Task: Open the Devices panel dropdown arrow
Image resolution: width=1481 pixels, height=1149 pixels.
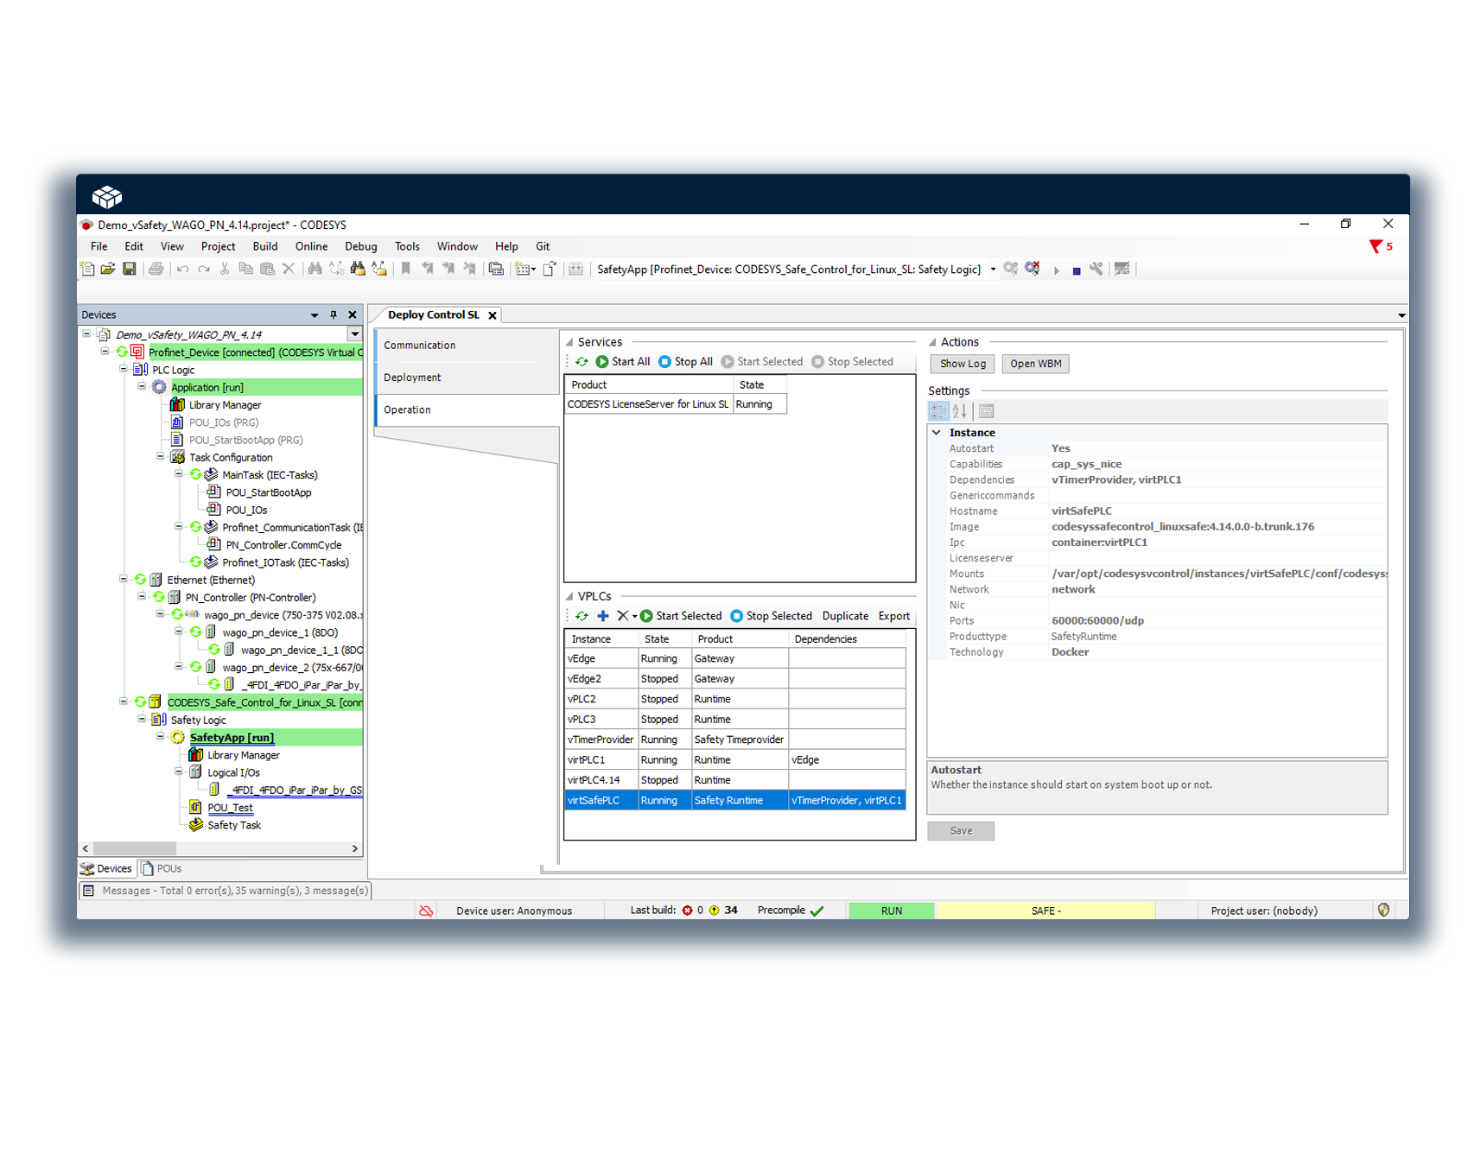Action: coord(315,315)
